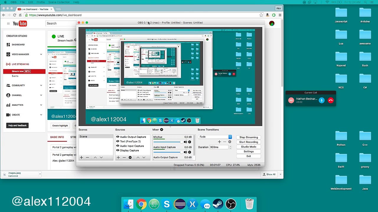The width and height of the screenshot is (378, 212).
Task: Adjust the Audio Input Capture volume slider
Action: [168, 152]
